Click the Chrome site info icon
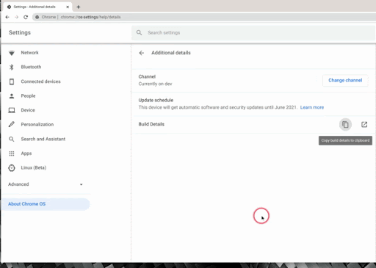 pos(37,17)
